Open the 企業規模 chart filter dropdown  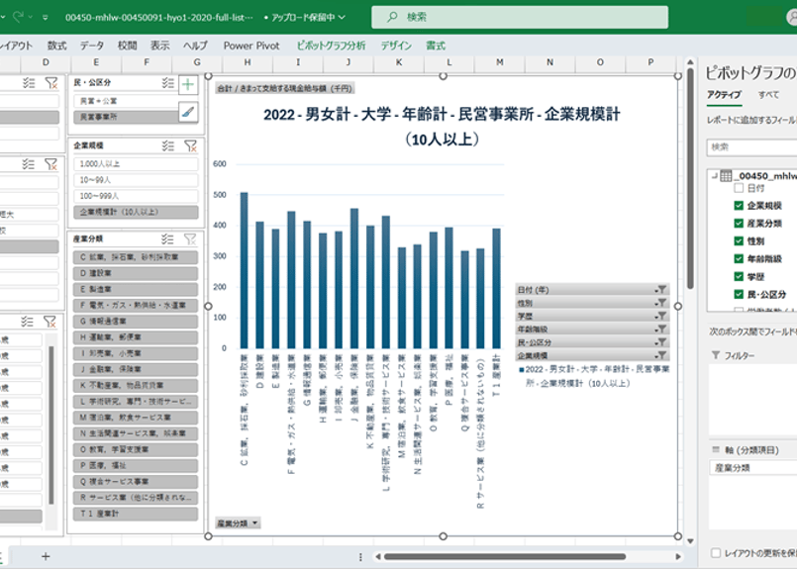660,355
